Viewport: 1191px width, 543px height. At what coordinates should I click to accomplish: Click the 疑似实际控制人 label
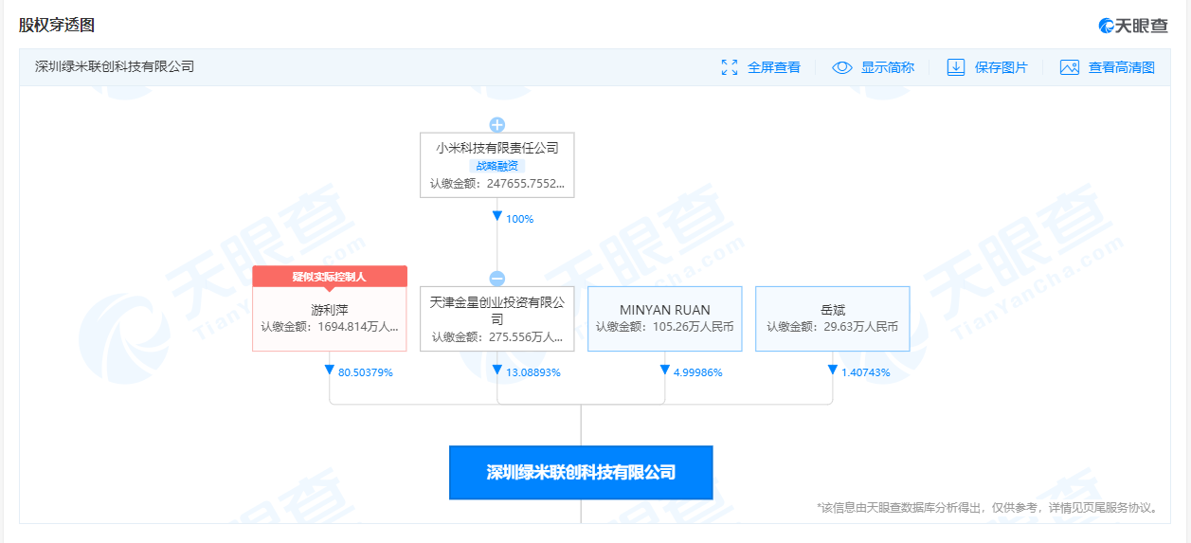pos(330,276)
